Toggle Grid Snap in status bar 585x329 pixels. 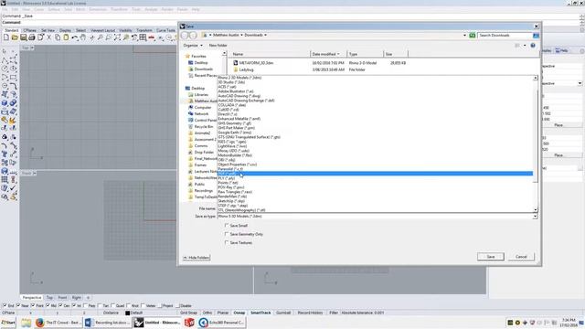pos(188,313)
